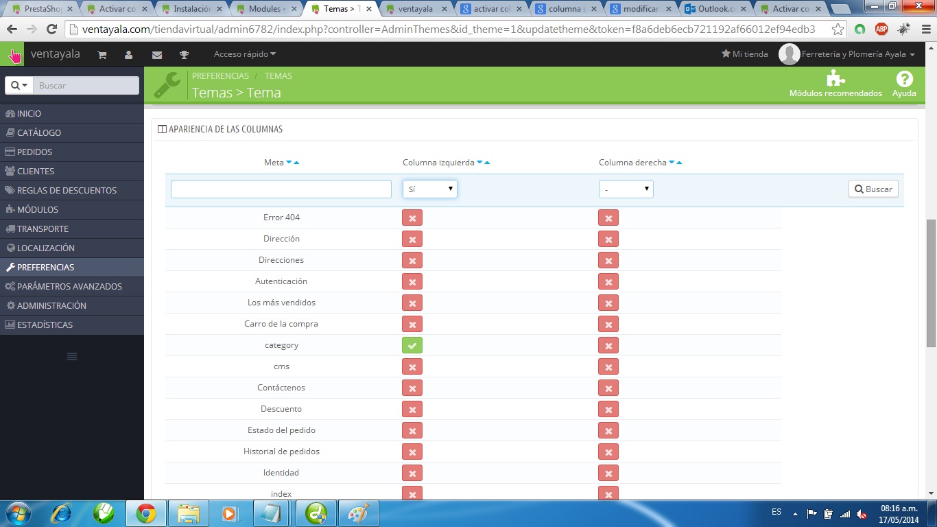Click volume icon in system tray
Viewport: 937px width, 527px height.
tap(862, 513)
